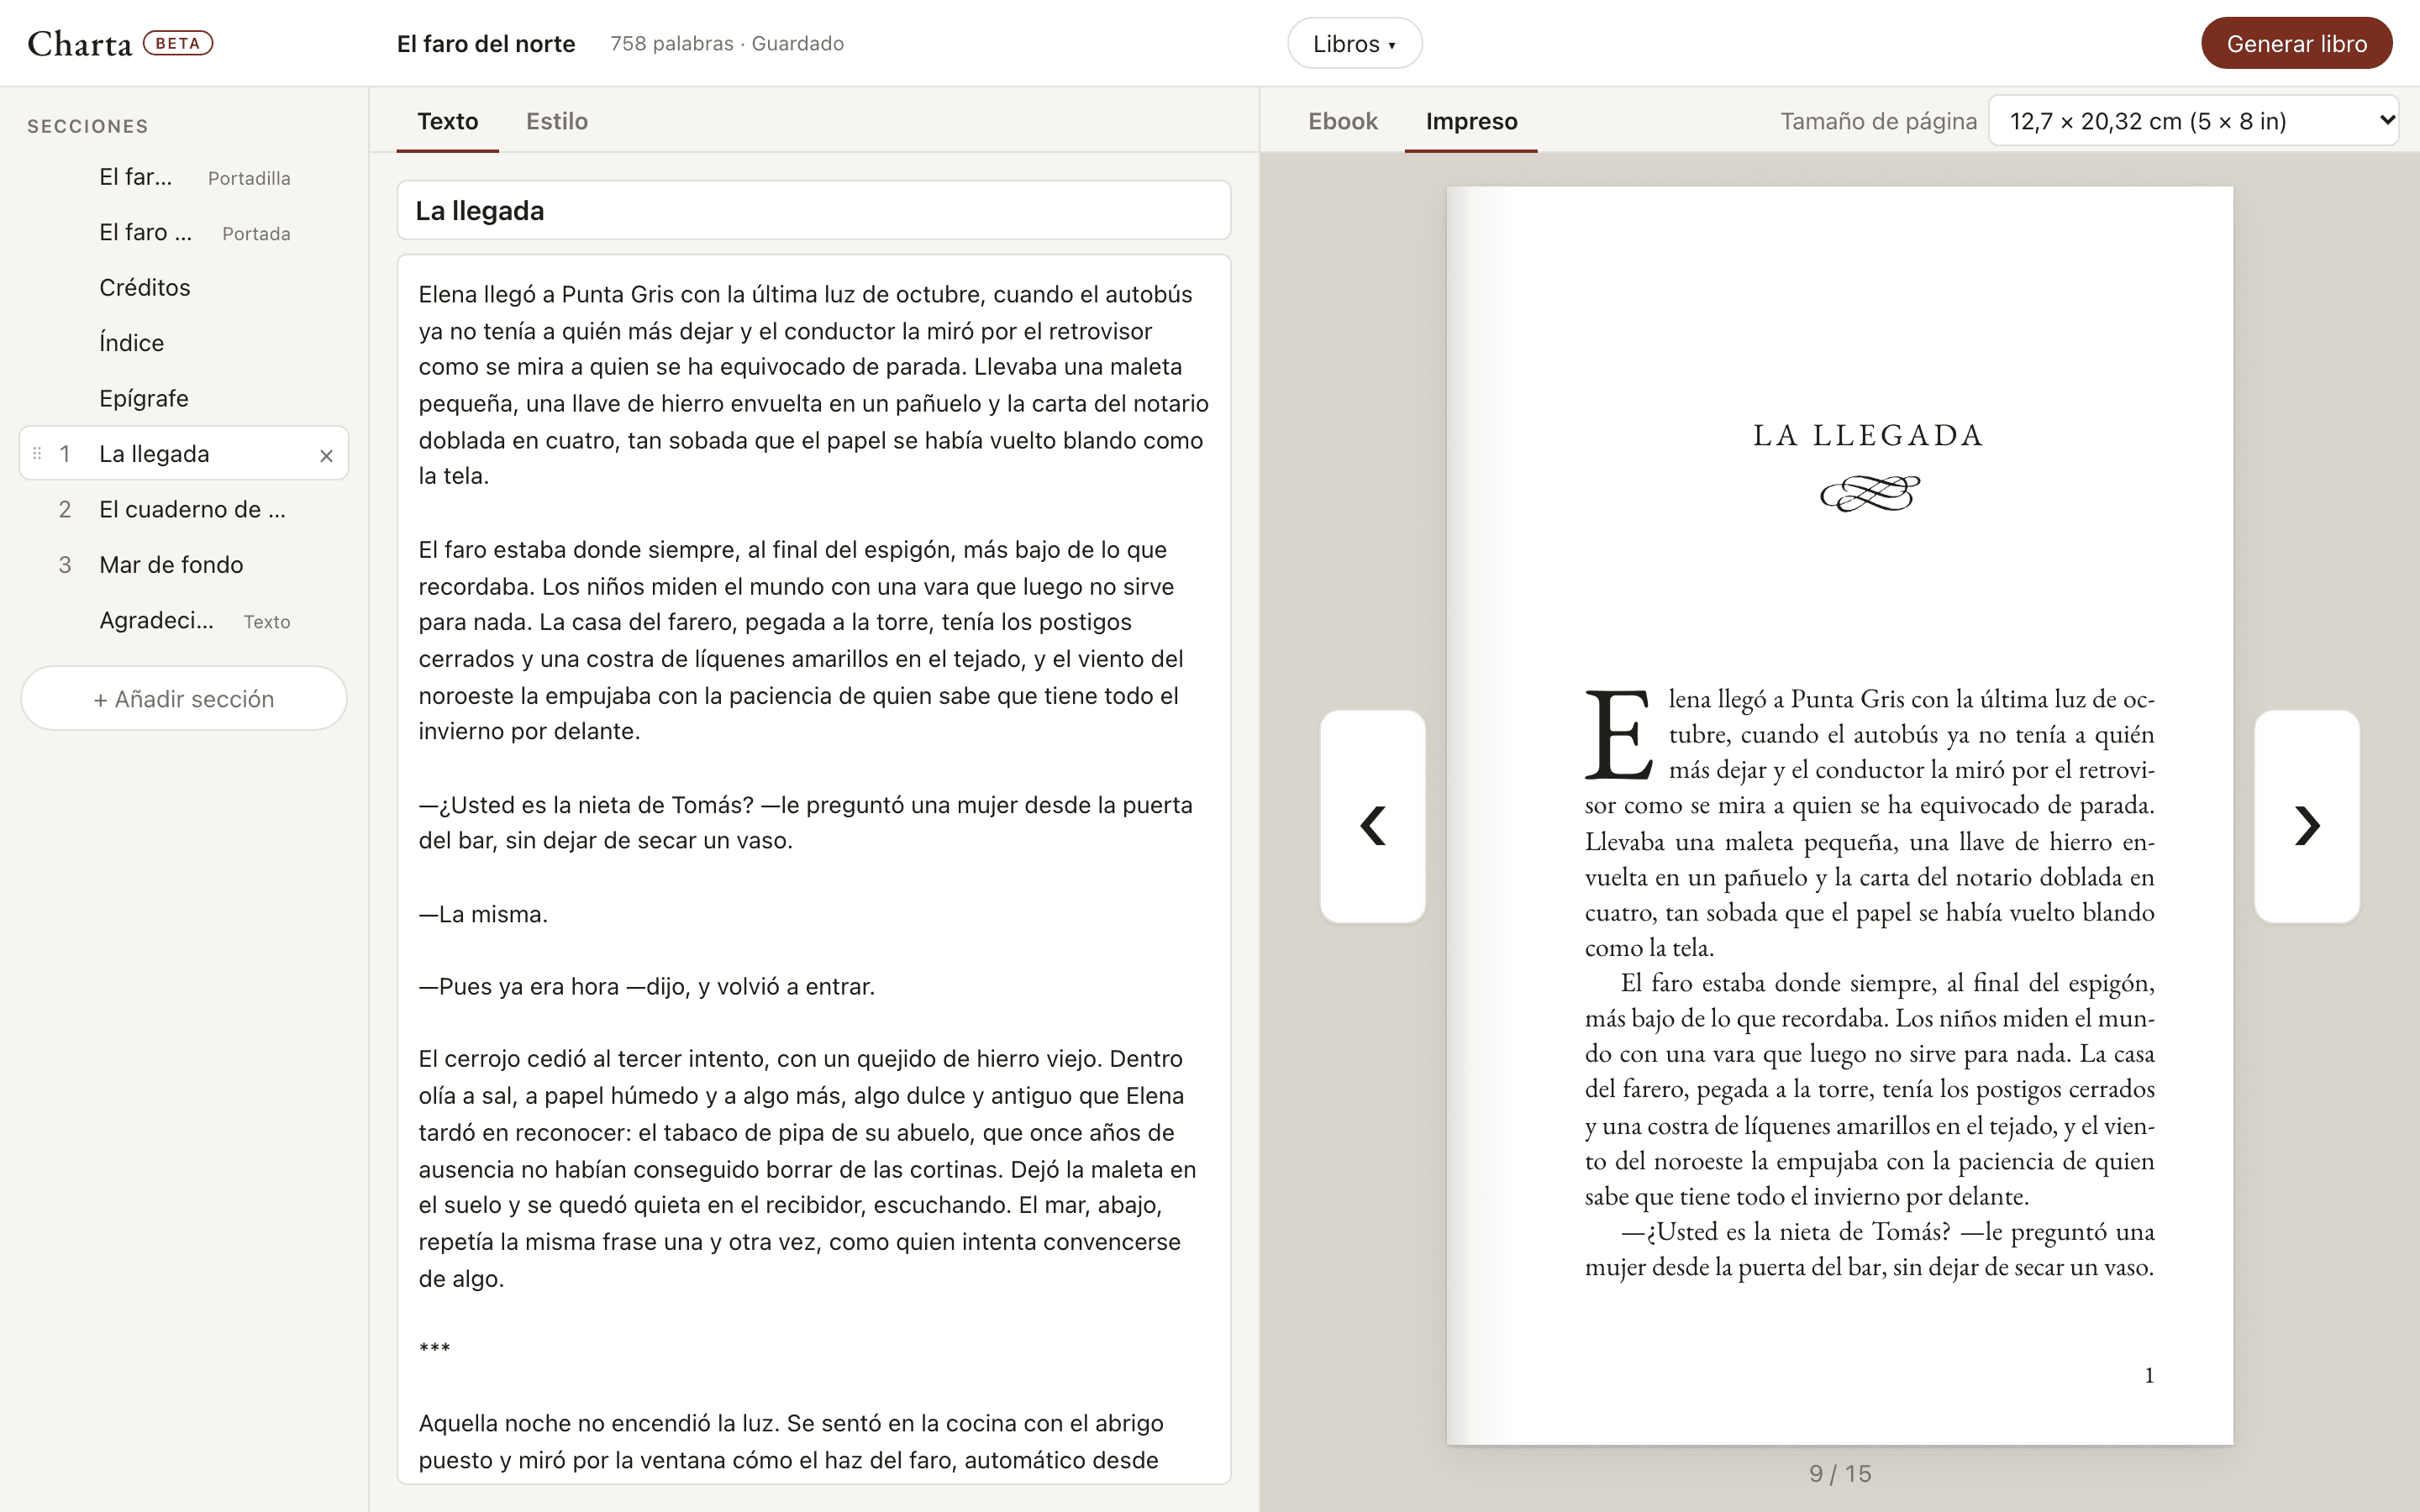Select chapter 1 La llegada
The image size is (2420, 1512).
(184, 453)
